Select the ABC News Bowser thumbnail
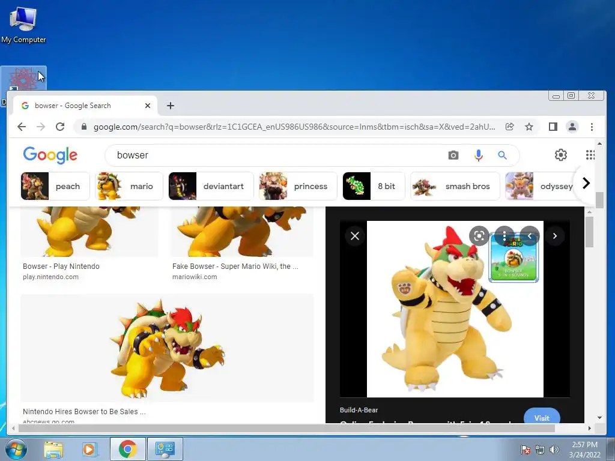Screen dimensions: 615x461 pyautogui.click(x=167, y=348)
